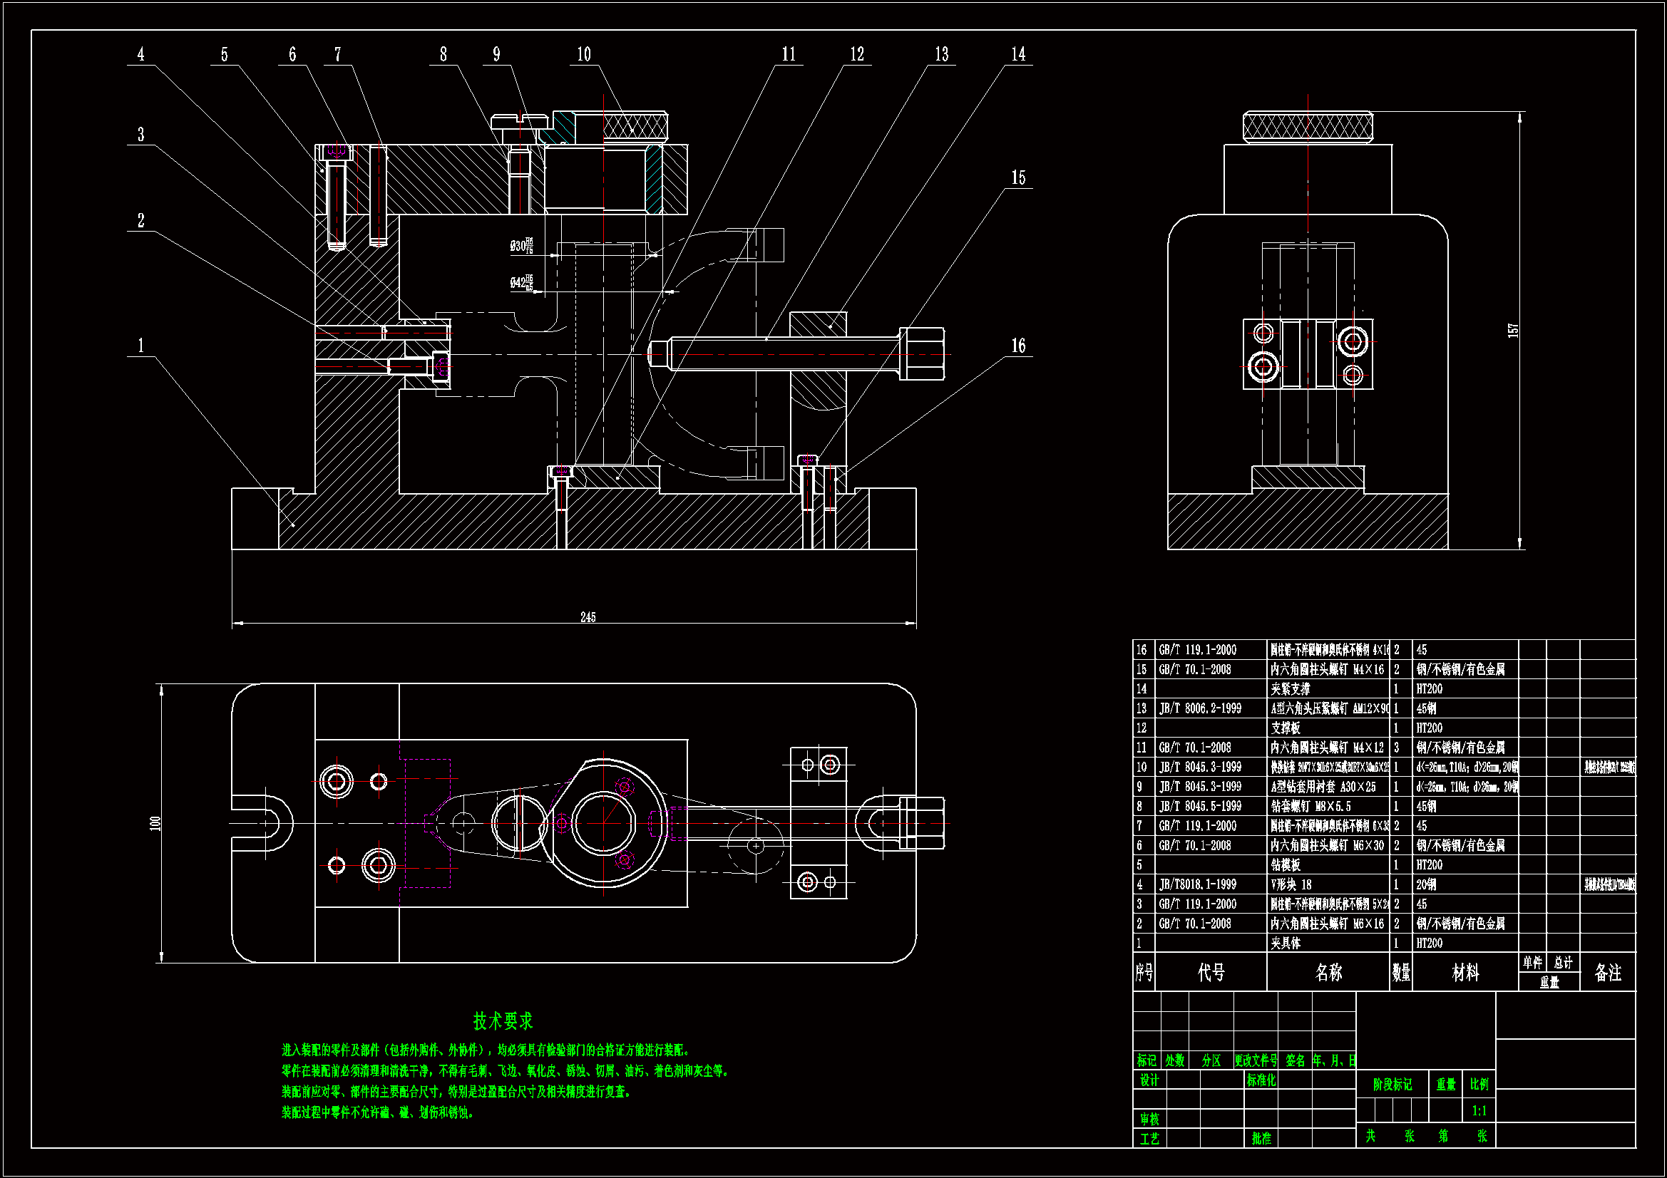Select the 批准 label in title block
Image resolution: width=1667 pixels, height=1178 pixels.
1261,1138
